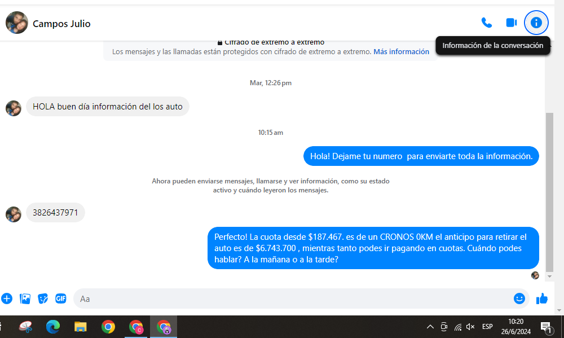Switch ESP keyboard language in taskbar
The height and width of the screenshot is (338, 564).
point(487,327)
